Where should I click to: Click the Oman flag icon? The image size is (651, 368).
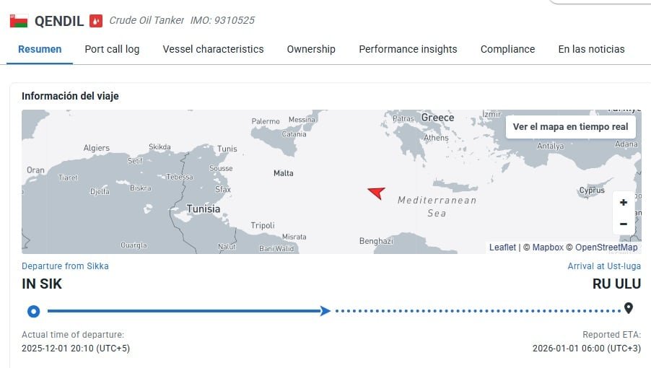[19, 21]
